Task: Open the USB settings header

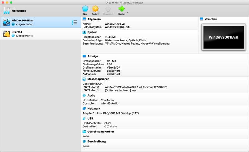Action: pos(90,118)
